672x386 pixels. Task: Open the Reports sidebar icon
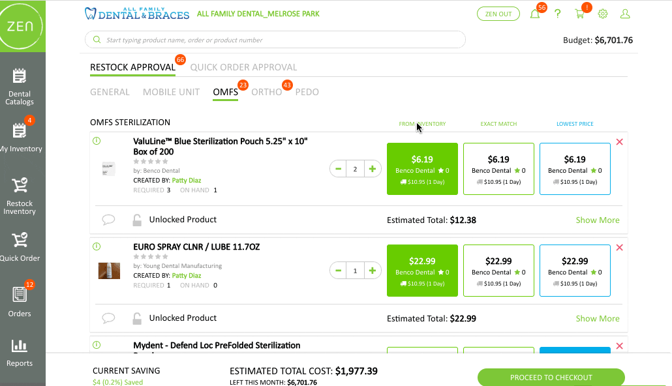point(20,353)
